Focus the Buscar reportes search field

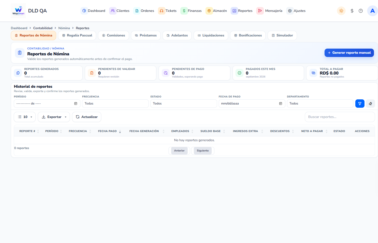point(340,117)
